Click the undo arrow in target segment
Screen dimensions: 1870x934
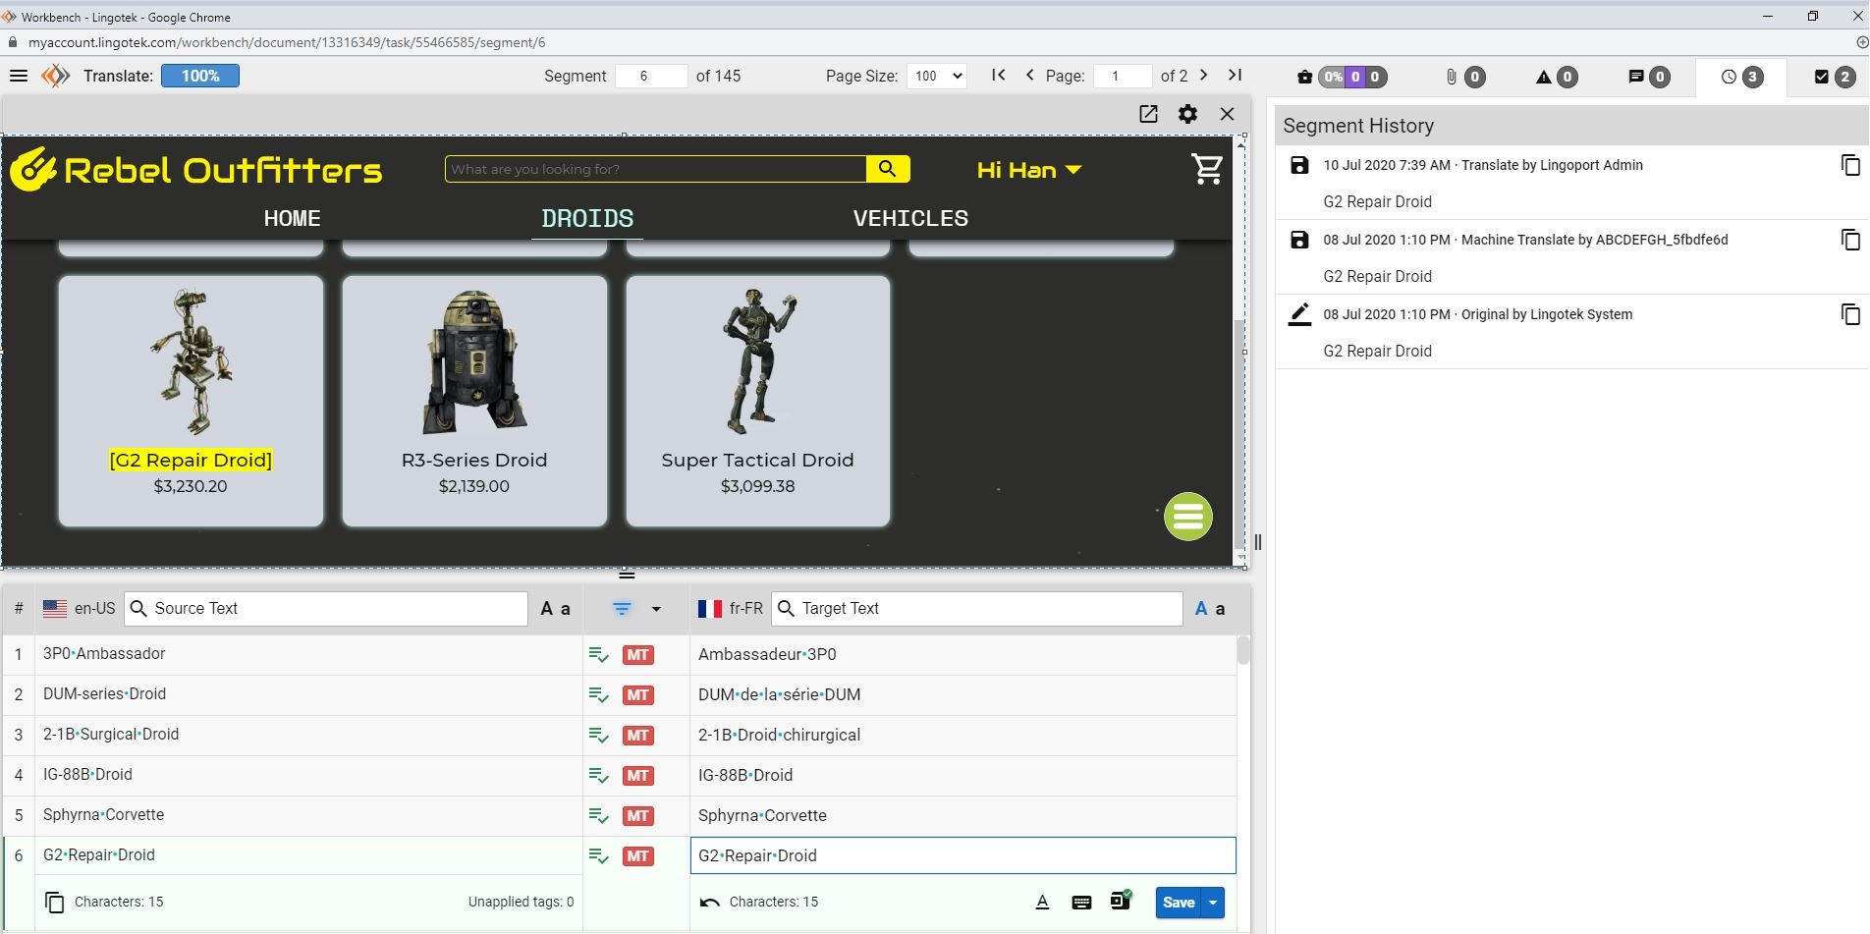click(x=709, y=903)
